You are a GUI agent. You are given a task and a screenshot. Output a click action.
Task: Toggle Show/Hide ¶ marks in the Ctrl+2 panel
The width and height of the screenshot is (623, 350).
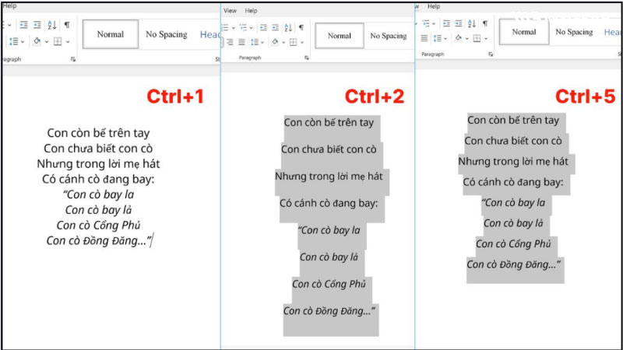(x=301, y=27)
